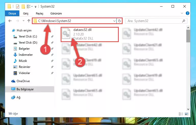Open the Belgeler folder in sidebar
The height and width of the screenshot is (125, 196).
coord(24,49)
